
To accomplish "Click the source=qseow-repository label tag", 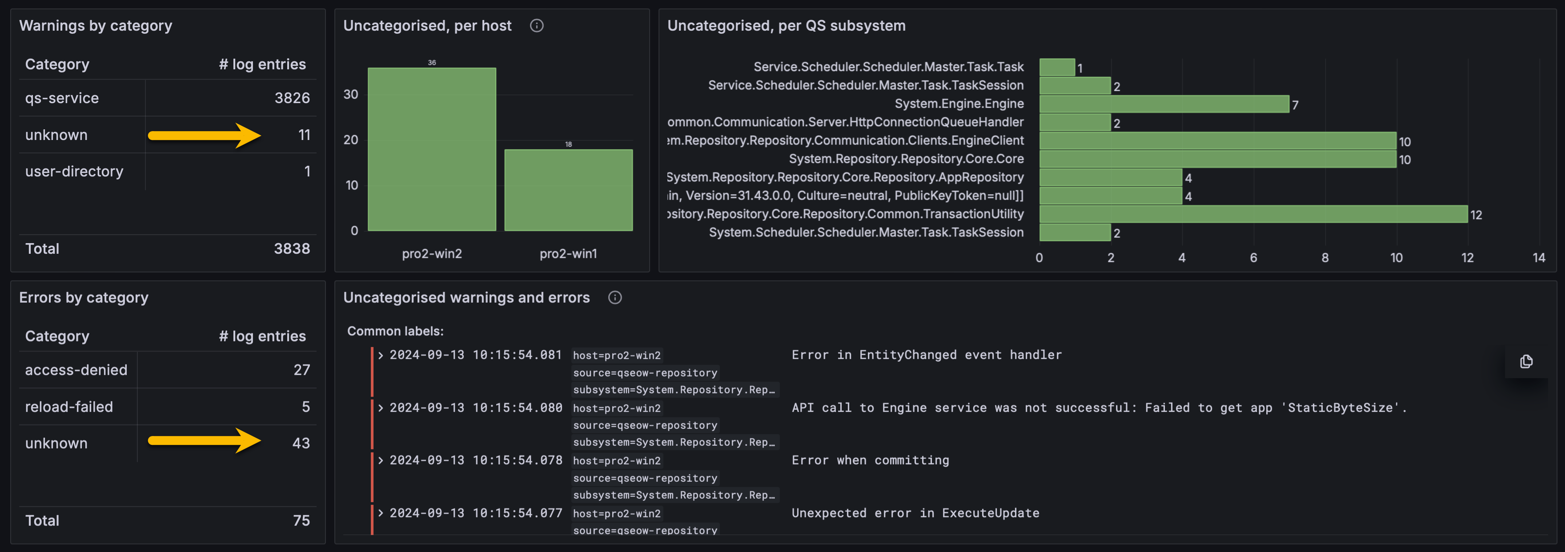I will point(645,372).
